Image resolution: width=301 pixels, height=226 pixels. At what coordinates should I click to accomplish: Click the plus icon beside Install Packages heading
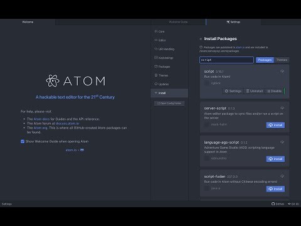tap(201, 39)
